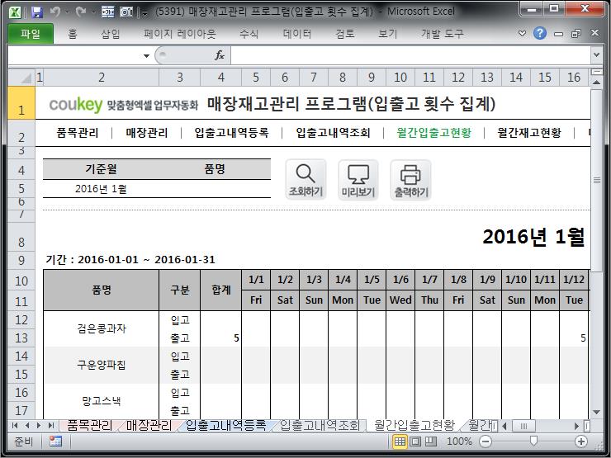Switch to 입출고내역등록 sheet tab
The image size is (611, 458).
(225, 426)
